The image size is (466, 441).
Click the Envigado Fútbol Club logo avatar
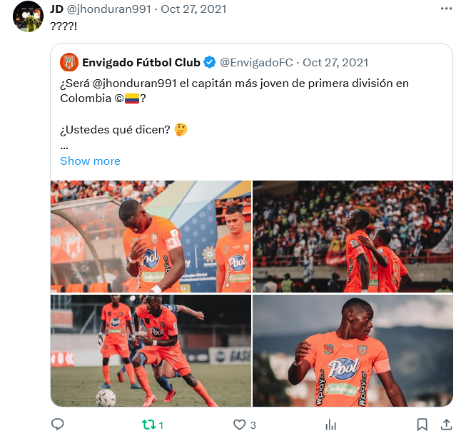pyautogui.click(x=69, y=62)
